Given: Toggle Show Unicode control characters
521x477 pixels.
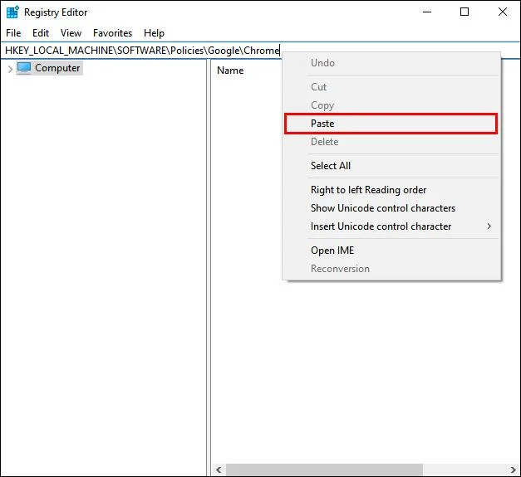Looking at the screenshot, I should coord(391,208).
